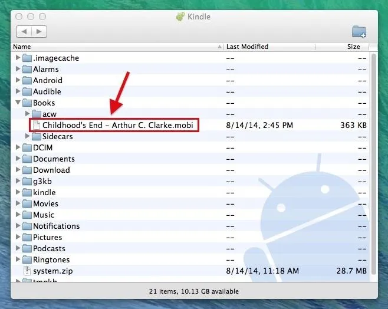Select the "Childhood's End – Arthur C. Clarke.mobi" filename
388x309 pixels.
[118, 125]
